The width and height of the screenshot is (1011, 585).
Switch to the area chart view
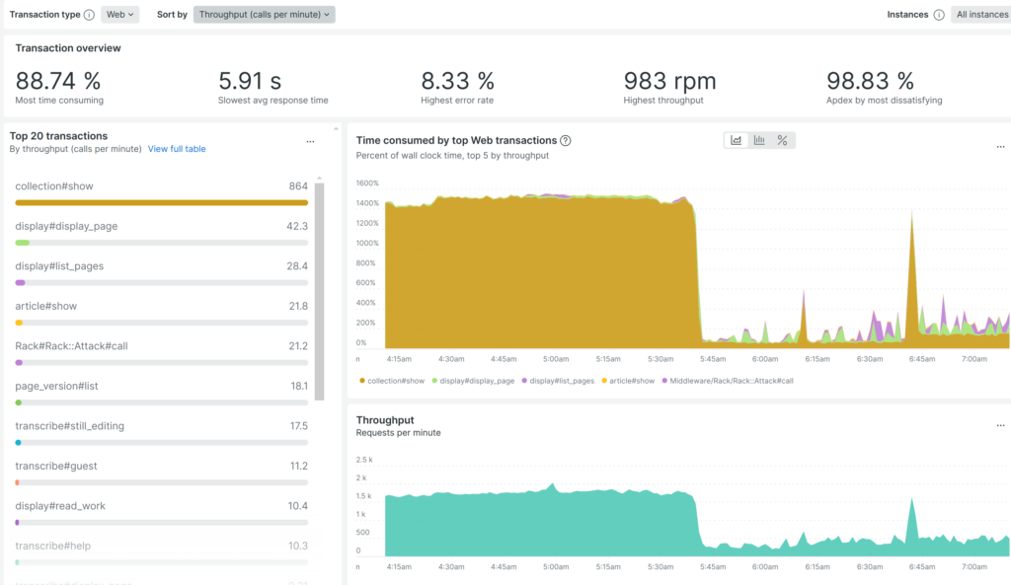pos(736,140)
